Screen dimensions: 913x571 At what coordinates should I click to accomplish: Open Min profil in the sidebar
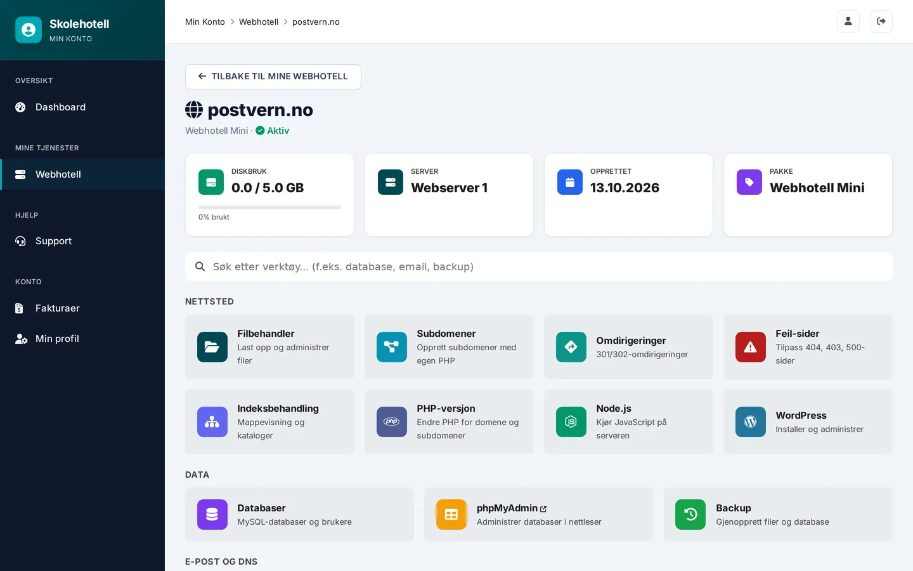[82, 339]
